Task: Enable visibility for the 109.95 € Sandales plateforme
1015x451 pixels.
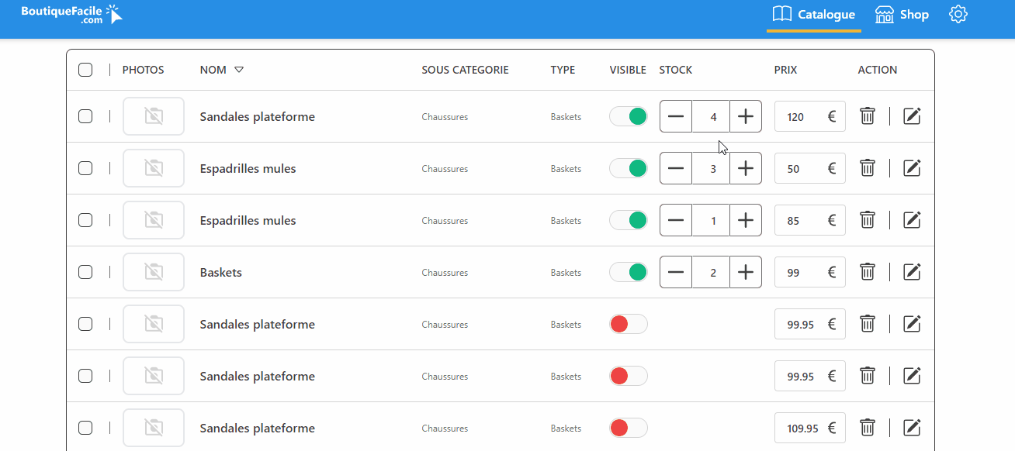Action: tap(629, 428)
